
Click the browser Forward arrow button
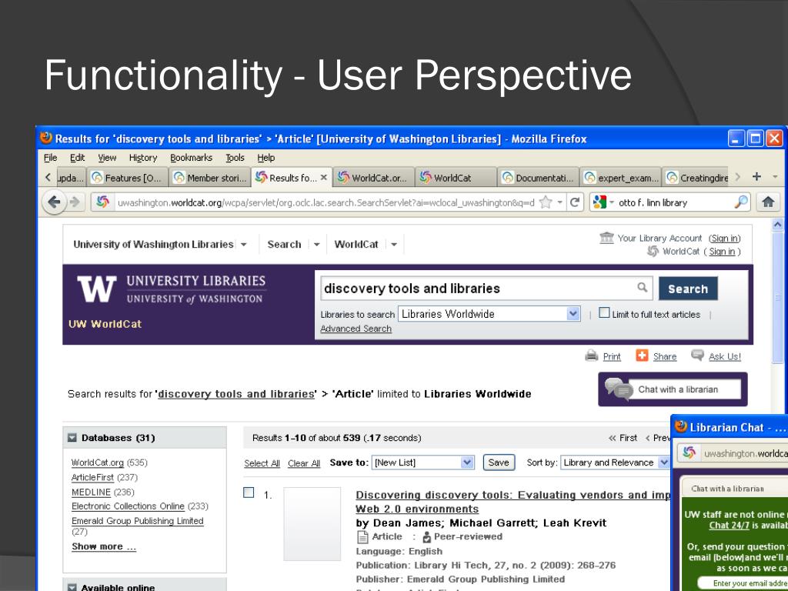coord(75,202)
